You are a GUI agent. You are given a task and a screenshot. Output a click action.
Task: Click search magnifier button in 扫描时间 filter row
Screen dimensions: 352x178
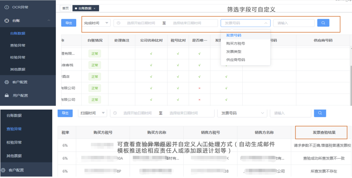(320, 113)
